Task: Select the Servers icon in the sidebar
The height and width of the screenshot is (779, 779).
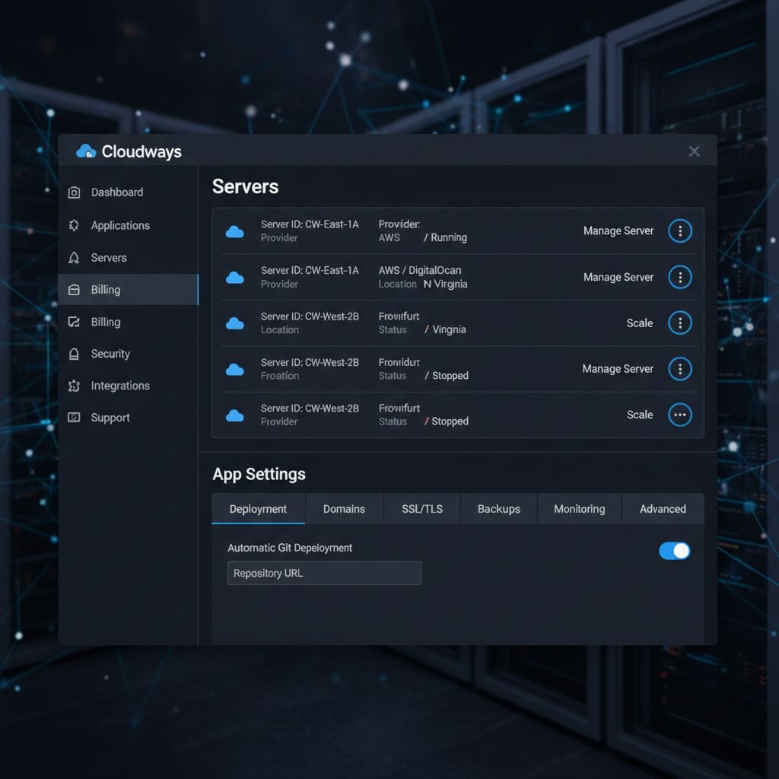Action: (74, 257)
